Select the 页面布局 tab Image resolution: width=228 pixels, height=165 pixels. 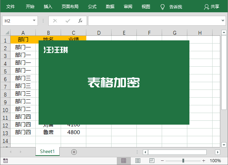point(70,7)
